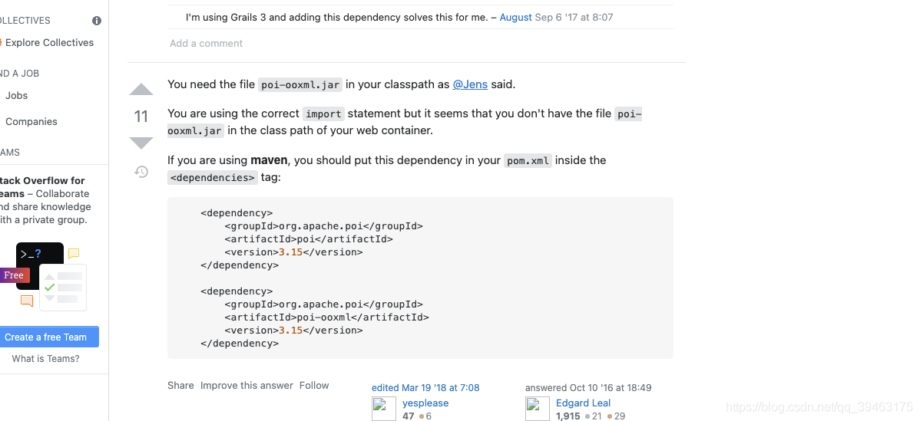The width and height of the screenshot is (920, 421).
Task: Click the Collectives info icon
Action: pos(97,21)
